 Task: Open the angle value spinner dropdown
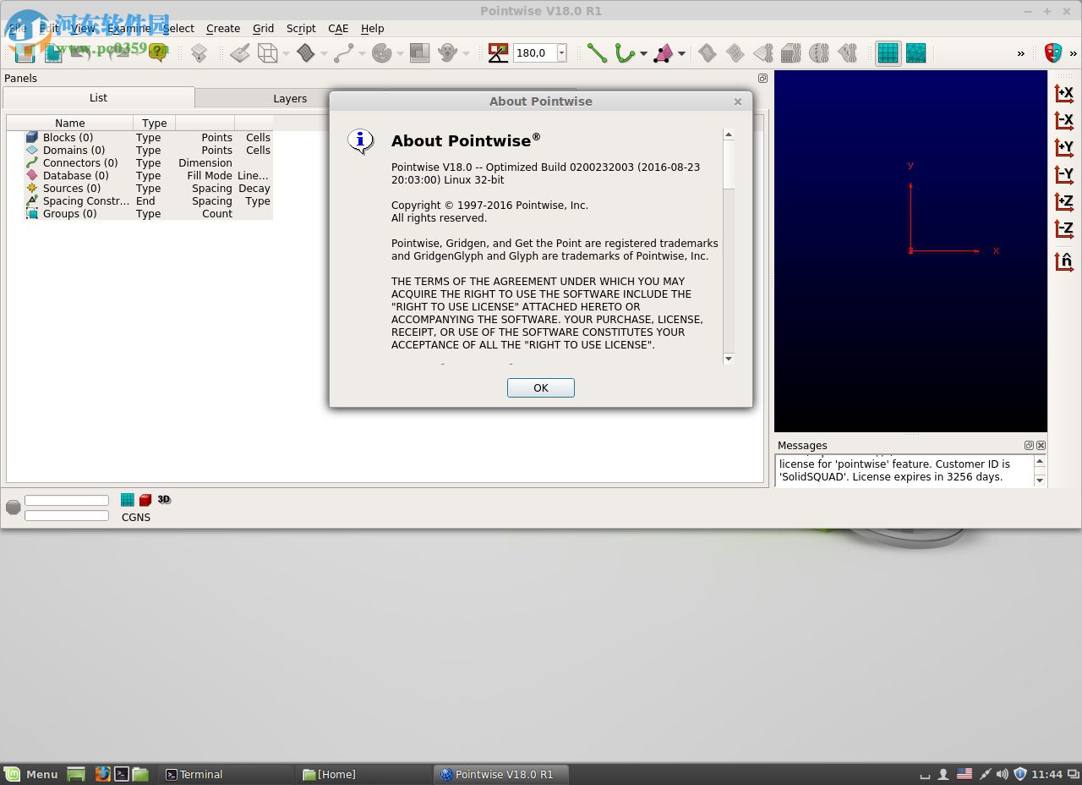(561, 52)
